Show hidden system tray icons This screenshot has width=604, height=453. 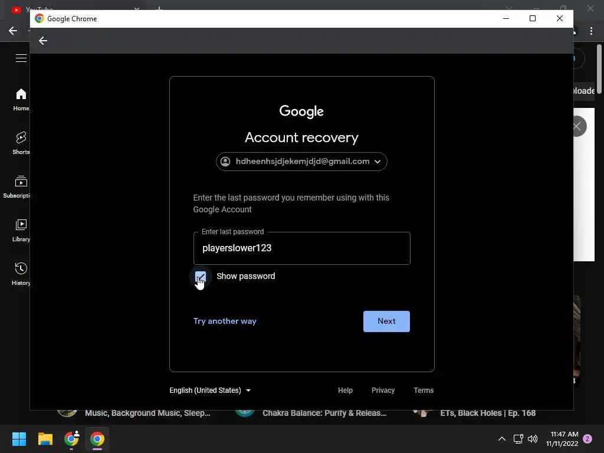501,439
